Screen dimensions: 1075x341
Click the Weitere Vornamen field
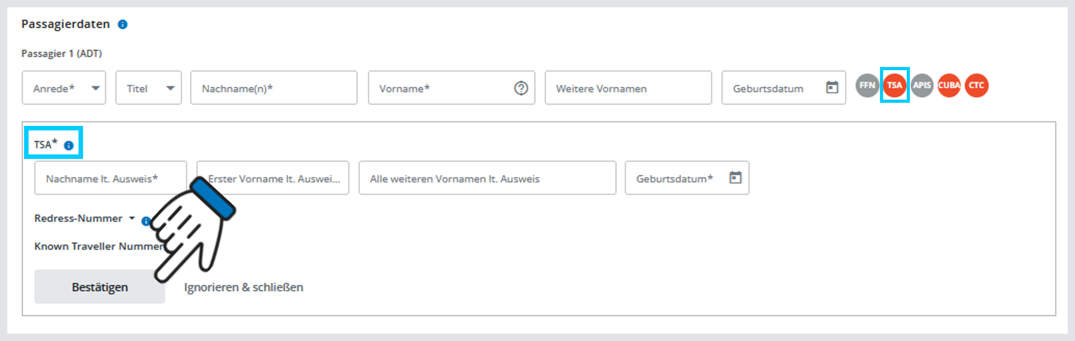pos(628,88)
